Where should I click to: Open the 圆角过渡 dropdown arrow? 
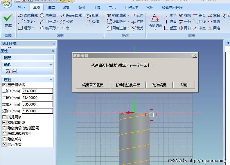(x=128, y=28)
